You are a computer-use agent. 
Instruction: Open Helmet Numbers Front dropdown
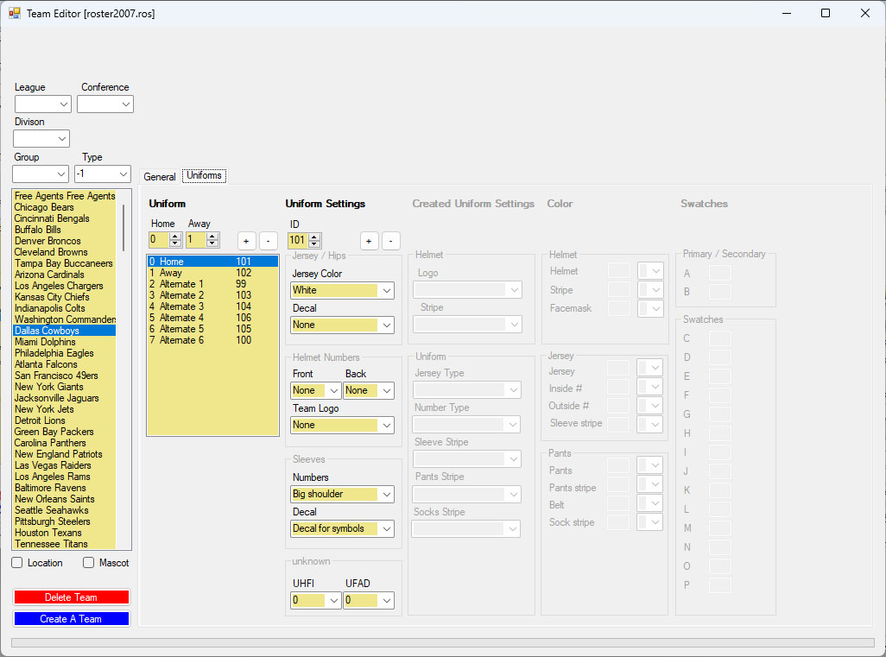316,390
